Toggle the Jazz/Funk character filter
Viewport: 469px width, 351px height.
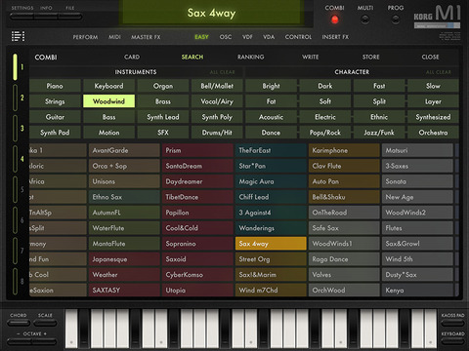coord(379,133)
